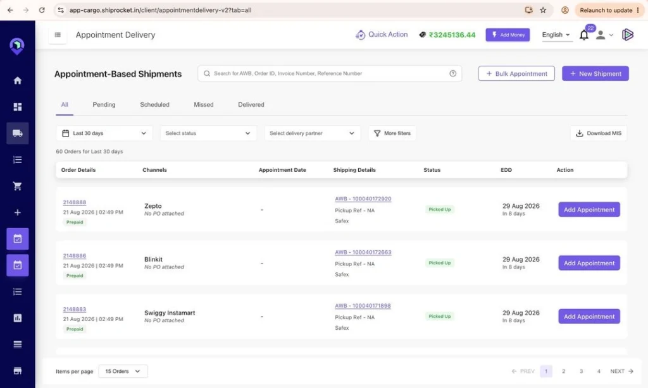Select the truck shipments icon in sidebar
This screenshot has width=648, height=388.
coord(17,133)
